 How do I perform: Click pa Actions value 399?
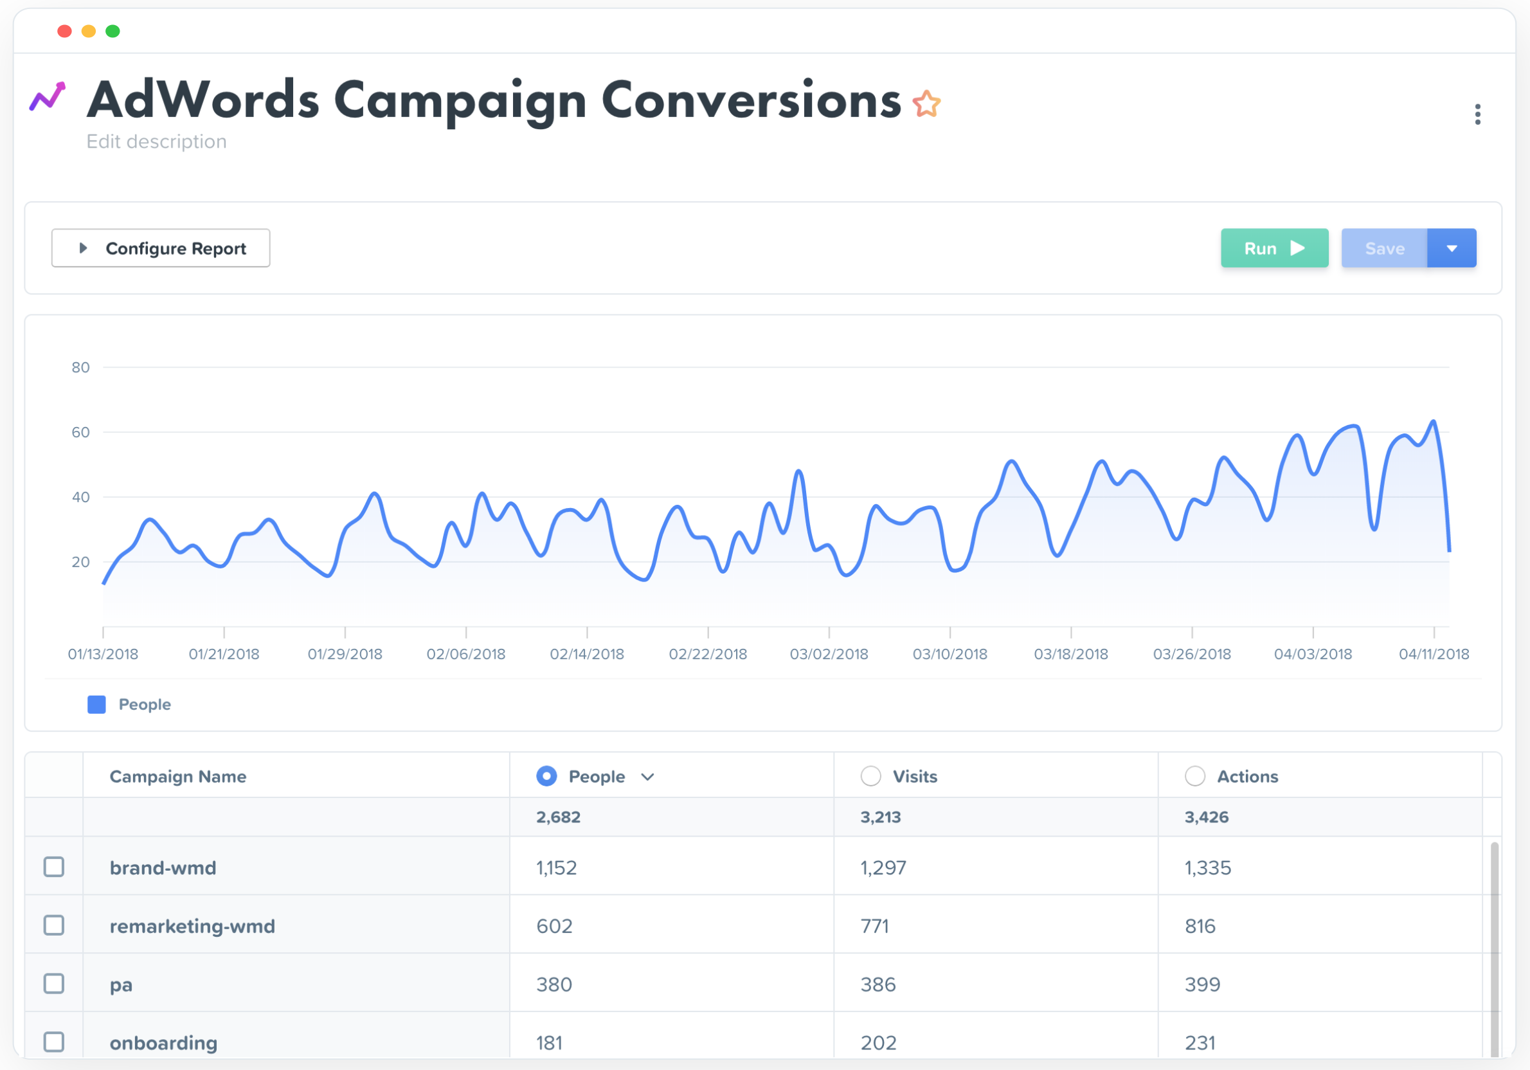click(1202, 984)
